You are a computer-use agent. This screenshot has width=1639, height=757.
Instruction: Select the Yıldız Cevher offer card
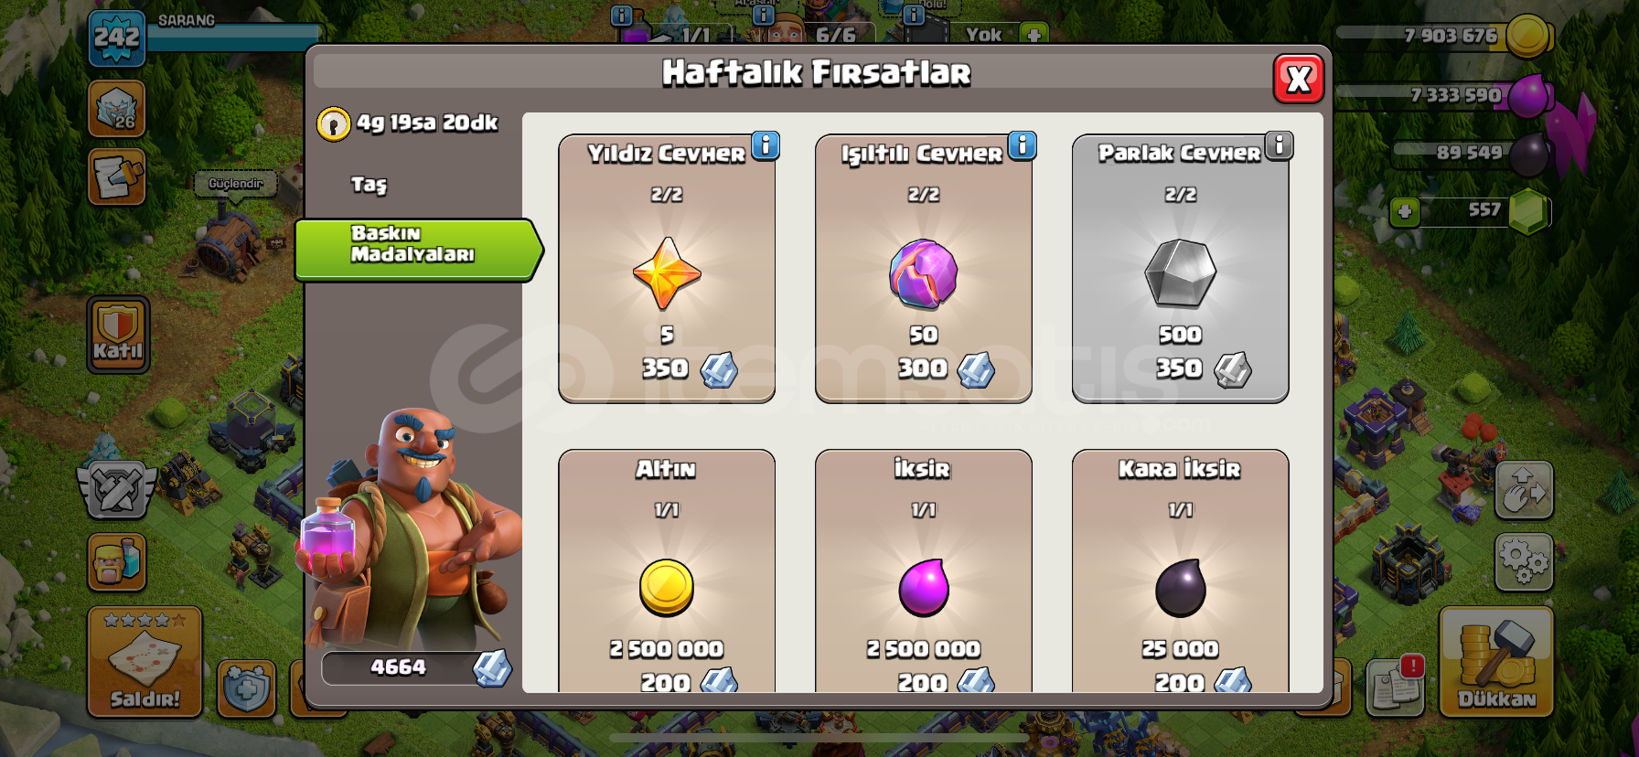[x=667, y=269]
